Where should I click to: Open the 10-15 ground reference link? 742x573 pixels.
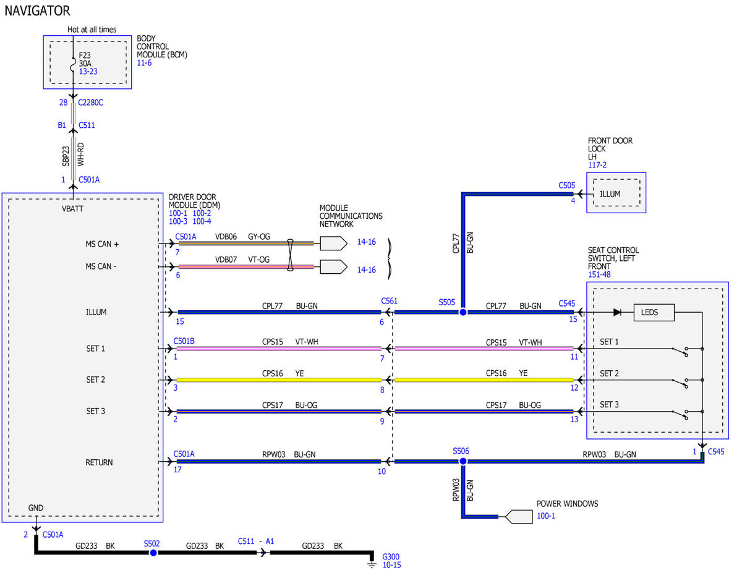click(391, 565)
